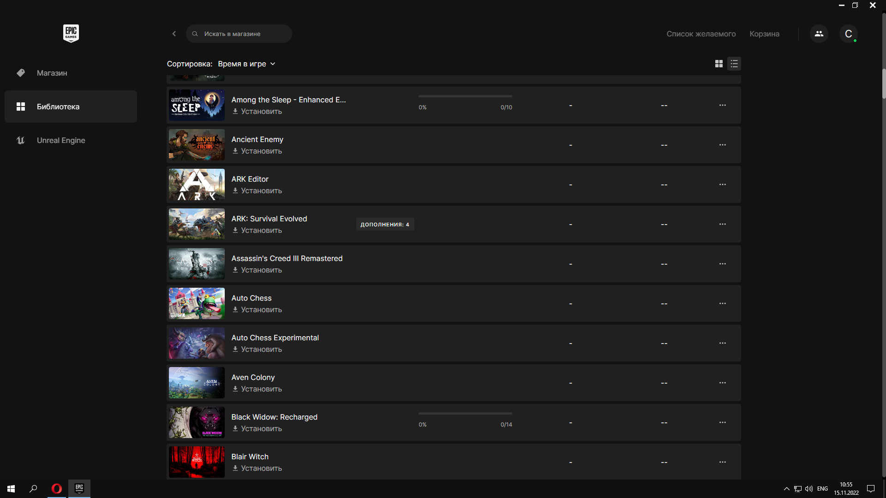
Task: Install Among the Sleep - Enhanced Edition
Action: coord(257,112)
